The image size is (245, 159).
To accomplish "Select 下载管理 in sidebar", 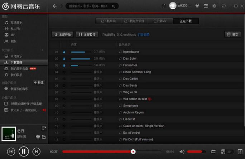I will pos(24,63).
